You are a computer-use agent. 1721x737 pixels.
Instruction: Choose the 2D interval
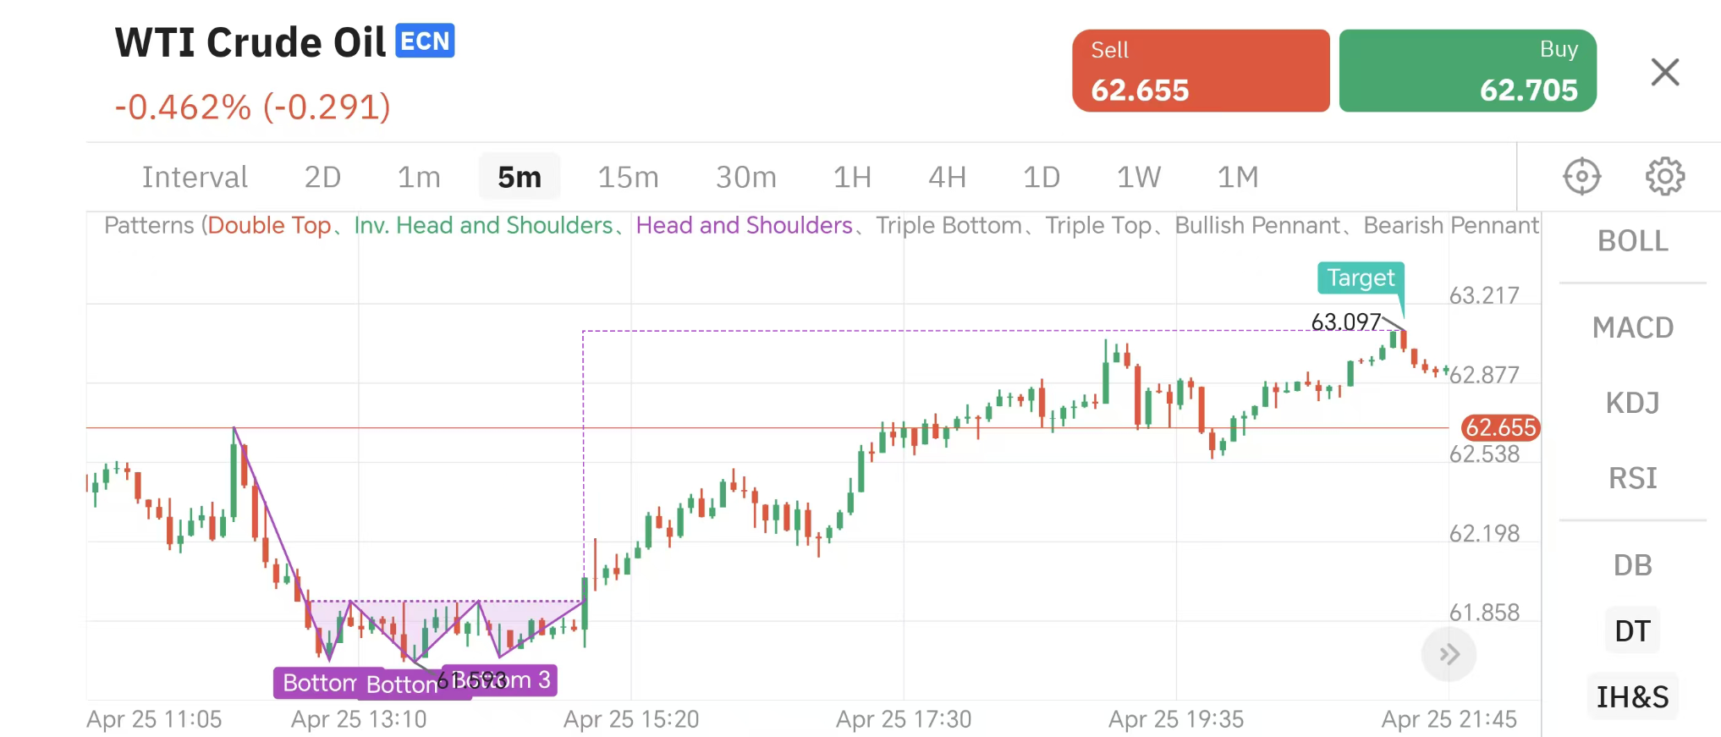coord(322,177)
